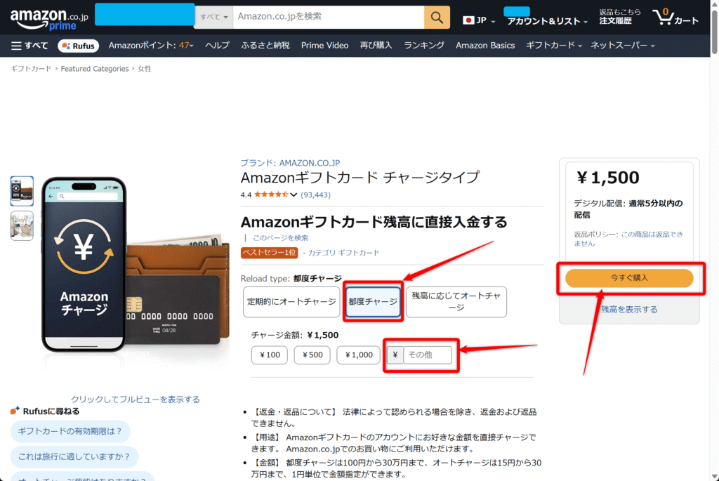
Task: Click 残高を表示する link
Action: (x=629, y=310)
